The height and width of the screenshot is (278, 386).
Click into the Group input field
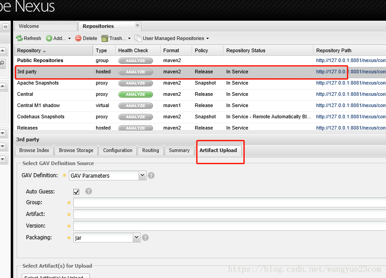tap(230, 202)
